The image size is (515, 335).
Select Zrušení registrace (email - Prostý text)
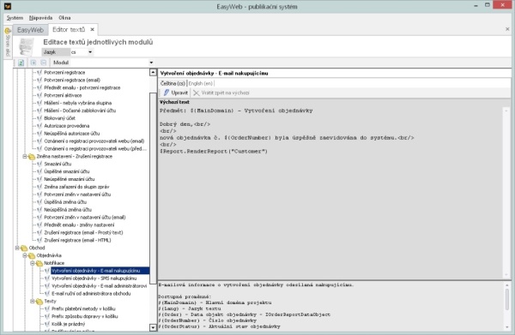[x=83, y=232]
